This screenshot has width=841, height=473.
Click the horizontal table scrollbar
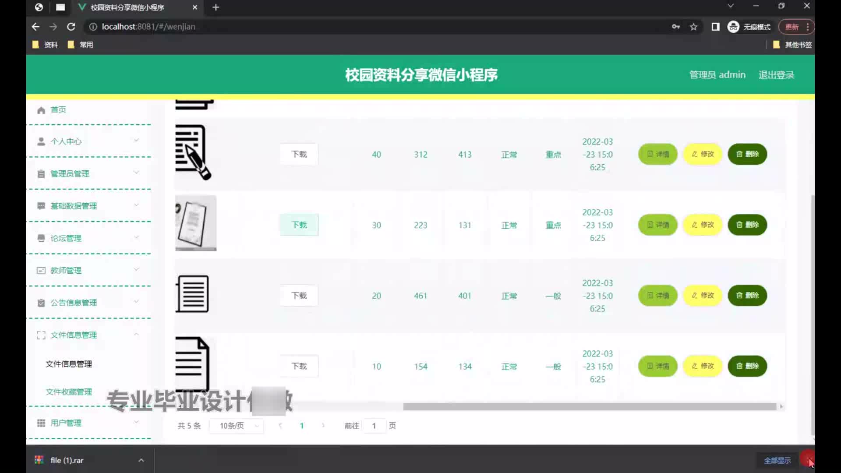point(589,406)
